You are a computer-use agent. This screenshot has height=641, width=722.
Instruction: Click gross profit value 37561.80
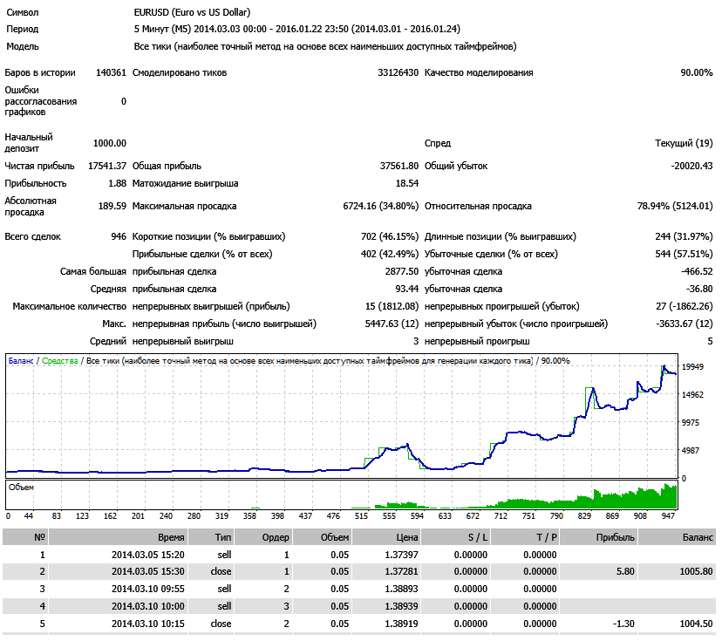tap(398, 166)
